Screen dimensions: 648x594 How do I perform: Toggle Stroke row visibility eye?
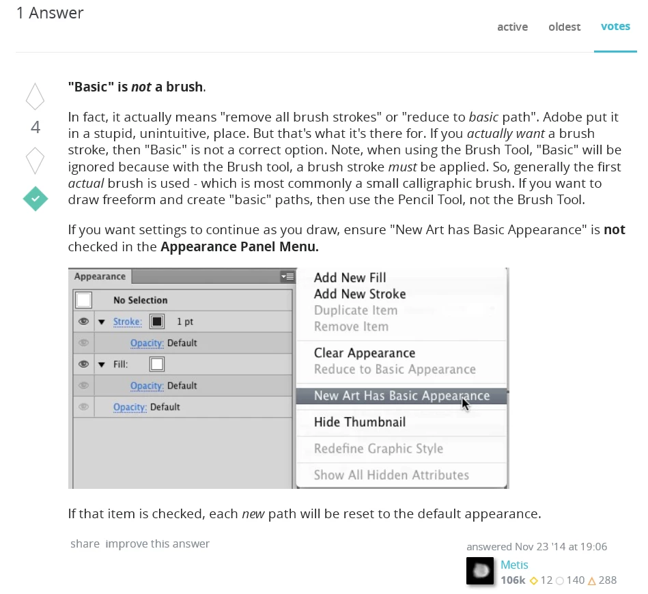pyautogui.click(x=83, y=321)
